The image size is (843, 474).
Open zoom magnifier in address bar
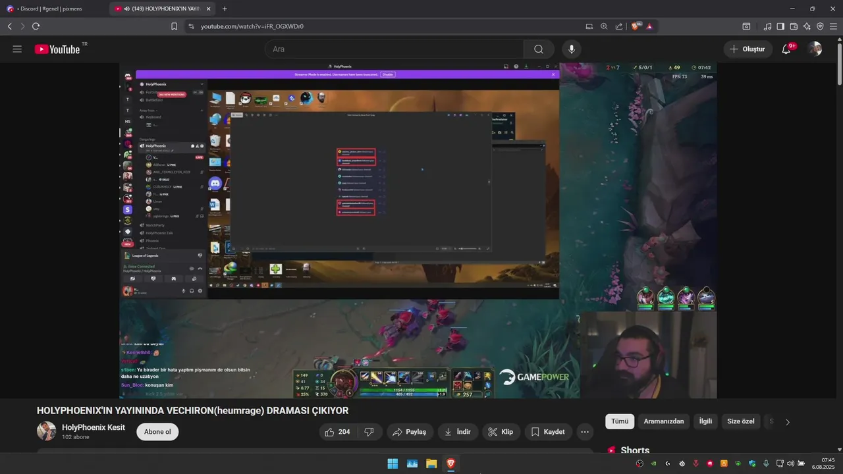[x=604, y=26]
